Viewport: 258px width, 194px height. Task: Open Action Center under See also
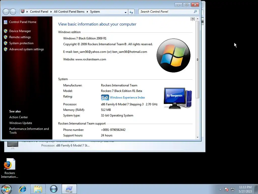pos(18,117)
